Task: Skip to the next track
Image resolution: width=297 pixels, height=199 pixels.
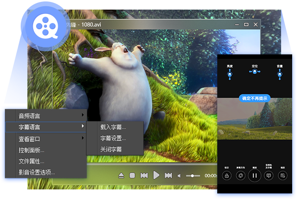Action: (x=168, y=176)
